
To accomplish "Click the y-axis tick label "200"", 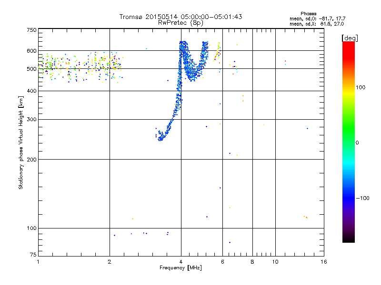I will click(31, 160).
